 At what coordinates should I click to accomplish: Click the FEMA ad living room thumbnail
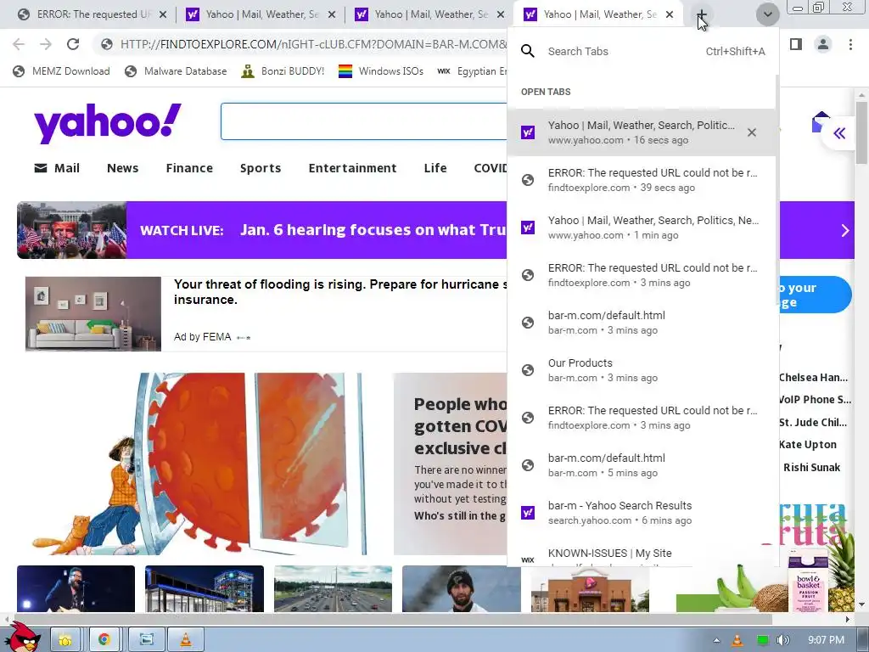pyautogui.click(x=93, y=314)
